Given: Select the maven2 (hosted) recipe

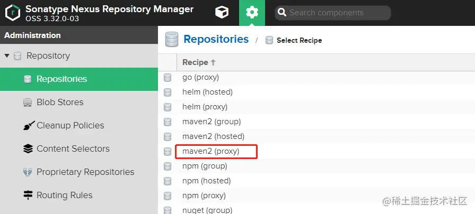Looking at the screenshot, I should click(x=213, y=136).
